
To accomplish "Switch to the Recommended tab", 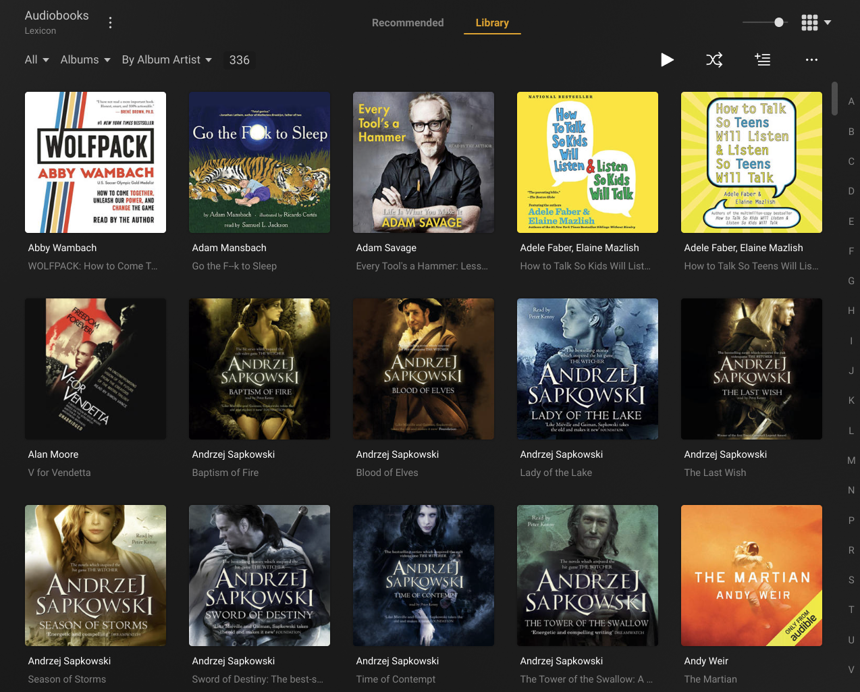I will click(408, 23).
